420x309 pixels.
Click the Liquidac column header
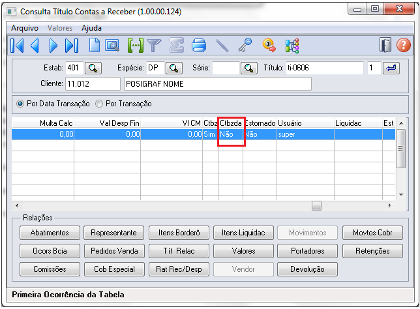pos(359,123)
